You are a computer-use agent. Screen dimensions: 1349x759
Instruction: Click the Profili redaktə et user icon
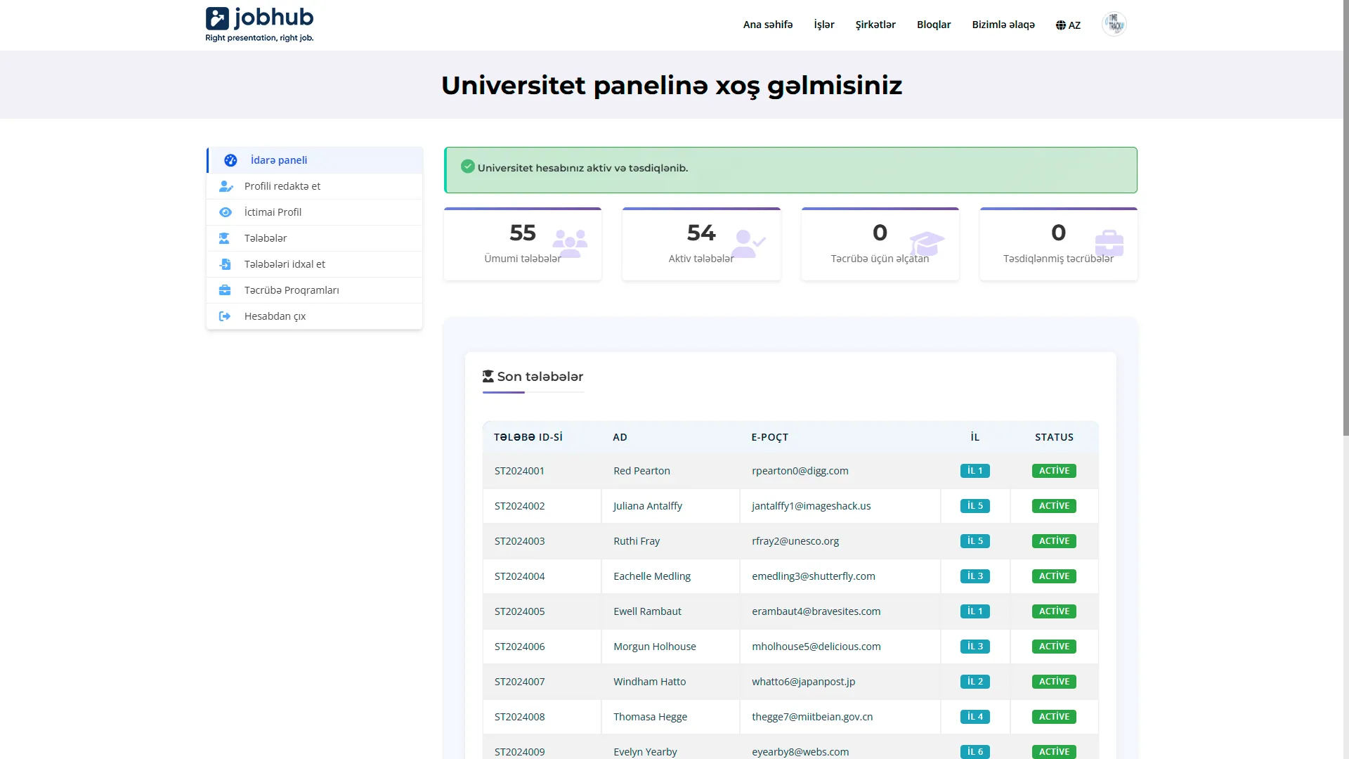226,186
